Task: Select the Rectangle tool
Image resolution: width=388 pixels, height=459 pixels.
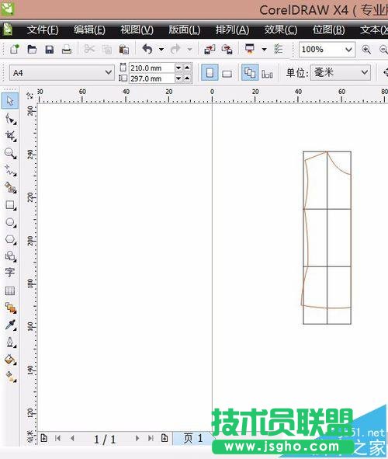Action: 11,205
